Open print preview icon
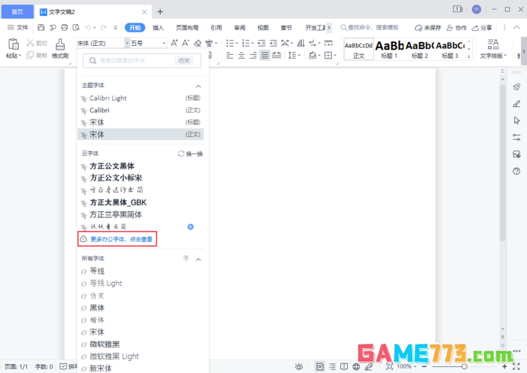This screenshot has width=527, height=373. (76, 28)
